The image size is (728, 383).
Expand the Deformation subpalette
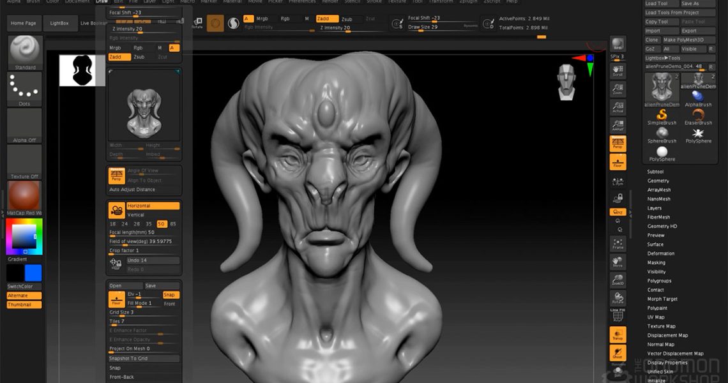tap(660, 253)
